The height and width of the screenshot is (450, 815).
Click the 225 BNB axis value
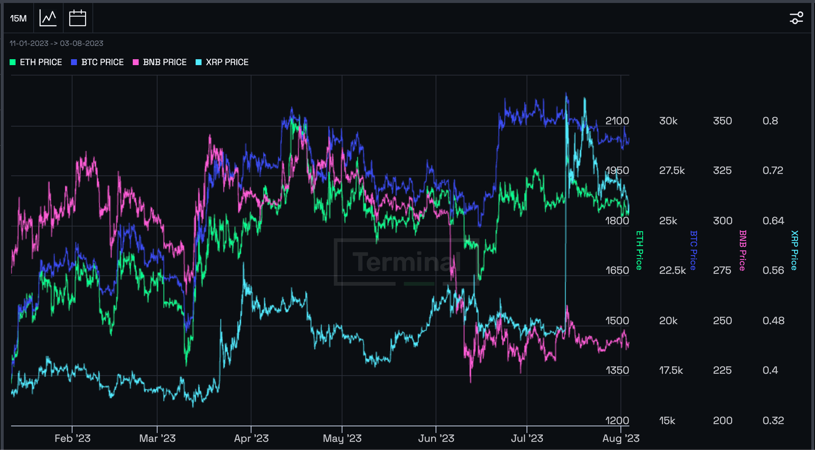coord(723,370)
